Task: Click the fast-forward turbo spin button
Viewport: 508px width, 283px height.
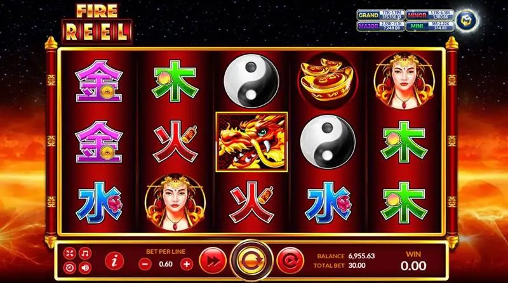Action: click(213, 261)
